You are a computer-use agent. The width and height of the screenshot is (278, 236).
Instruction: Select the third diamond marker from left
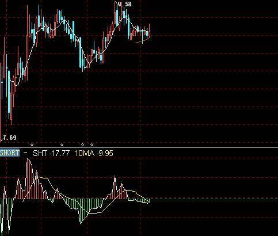click(82, 144)
